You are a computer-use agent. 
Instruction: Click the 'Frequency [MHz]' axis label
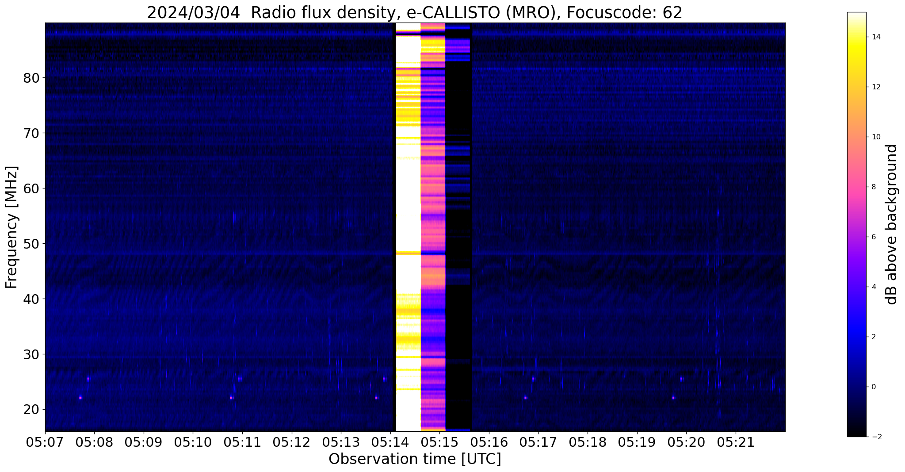pyautogui.click(x=11, y=227)
